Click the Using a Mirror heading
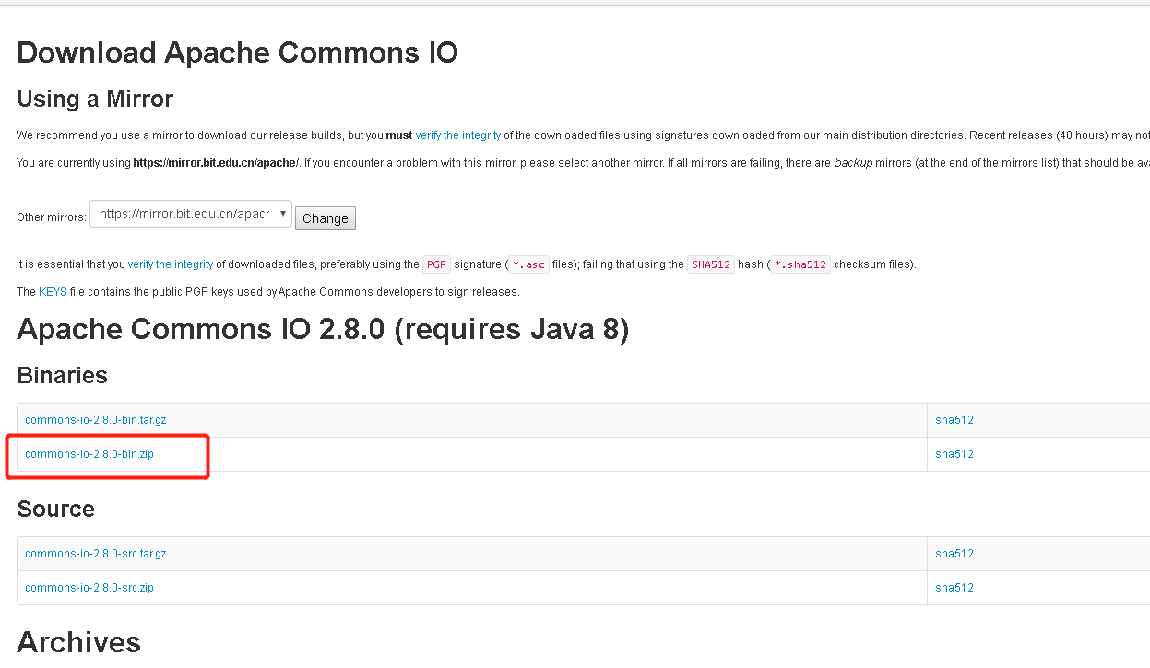Image resolution: width=1150 pixels, height=668 pixels. click(95, 99)
